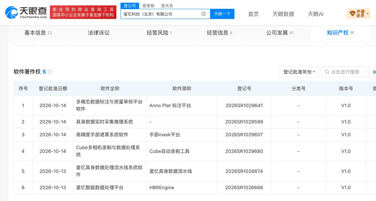Click registration number 2026SR1029599
376x201 pixels.
pyautogui.click(x=244, y=122)
